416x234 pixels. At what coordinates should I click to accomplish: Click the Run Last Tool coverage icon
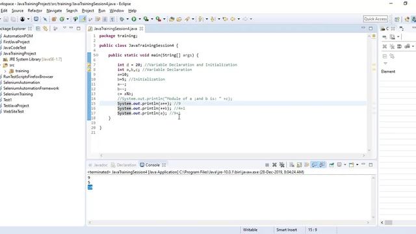click(x=146, y=19)
